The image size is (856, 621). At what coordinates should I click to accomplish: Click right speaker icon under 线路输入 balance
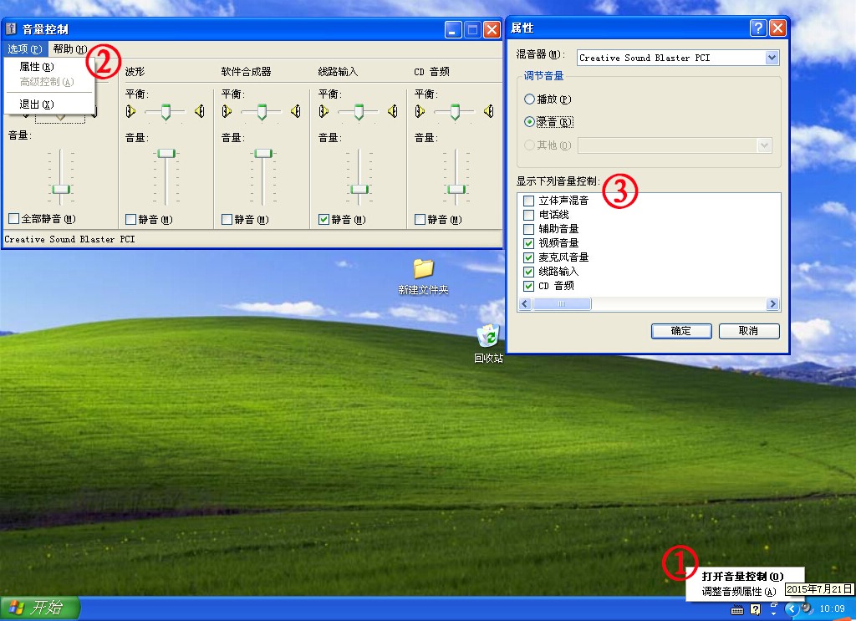(x=393, y=111)
